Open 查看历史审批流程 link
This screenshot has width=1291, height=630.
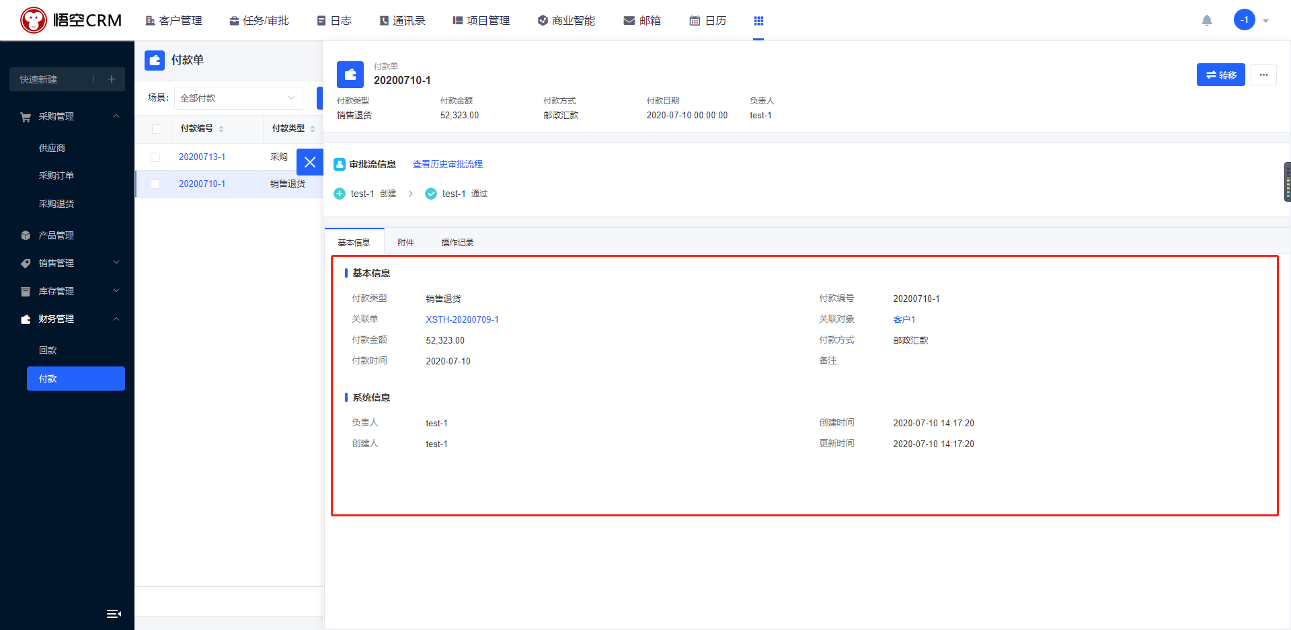pyautogui.click(x=448, y=164)
